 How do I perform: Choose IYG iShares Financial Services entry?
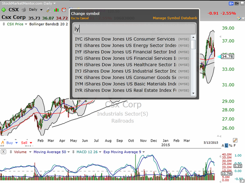132,58
